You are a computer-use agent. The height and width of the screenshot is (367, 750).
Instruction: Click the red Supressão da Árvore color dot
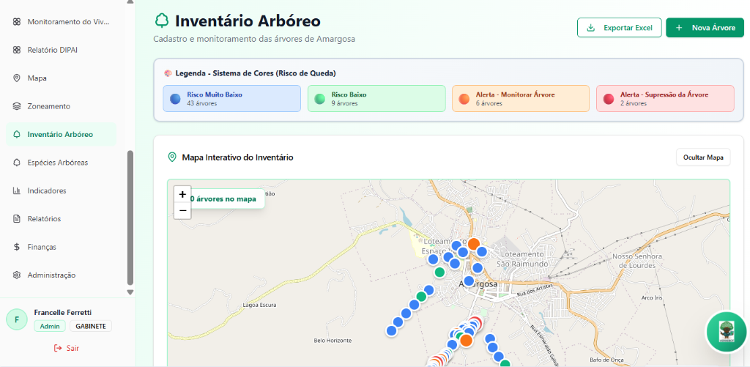609,99
